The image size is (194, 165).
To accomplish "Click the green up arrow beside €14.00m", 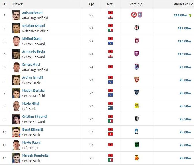I will (190, 15).
